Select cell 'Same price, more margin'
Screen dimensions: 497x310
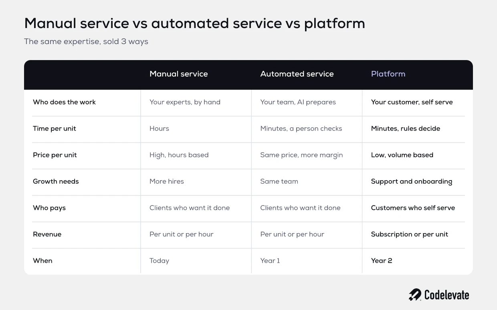[x=302, y=155]
